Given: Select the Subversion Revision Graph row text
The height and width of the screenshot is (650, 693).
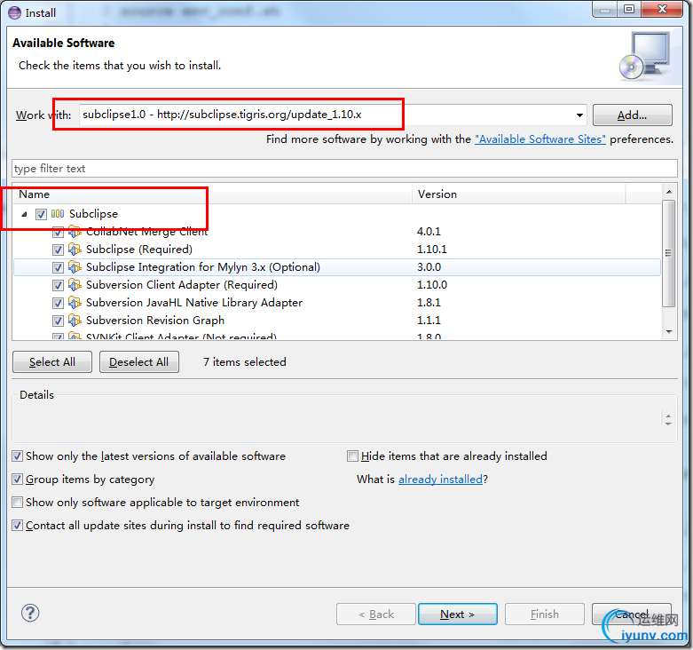Looking at the screenshot, I should [155, 321].
